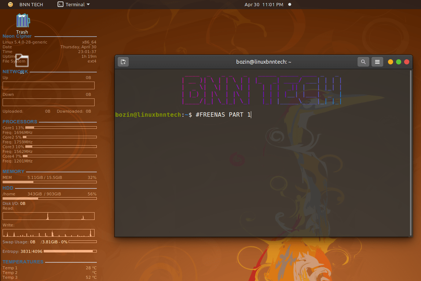Click the Entropy progress bar in the Conky panel
The image size is (421, 281).
coord(70,251)
